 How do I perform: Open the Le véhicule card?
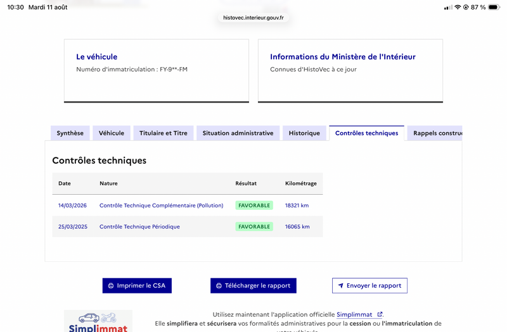click(157, 71)
